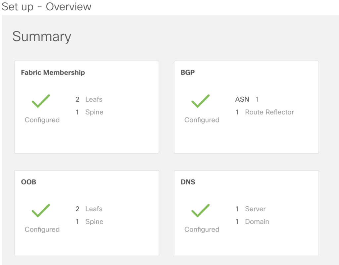Click the leaf count 2 in OOB
Viewport: 339px width, 265px height.
click(x=77, y=209)
